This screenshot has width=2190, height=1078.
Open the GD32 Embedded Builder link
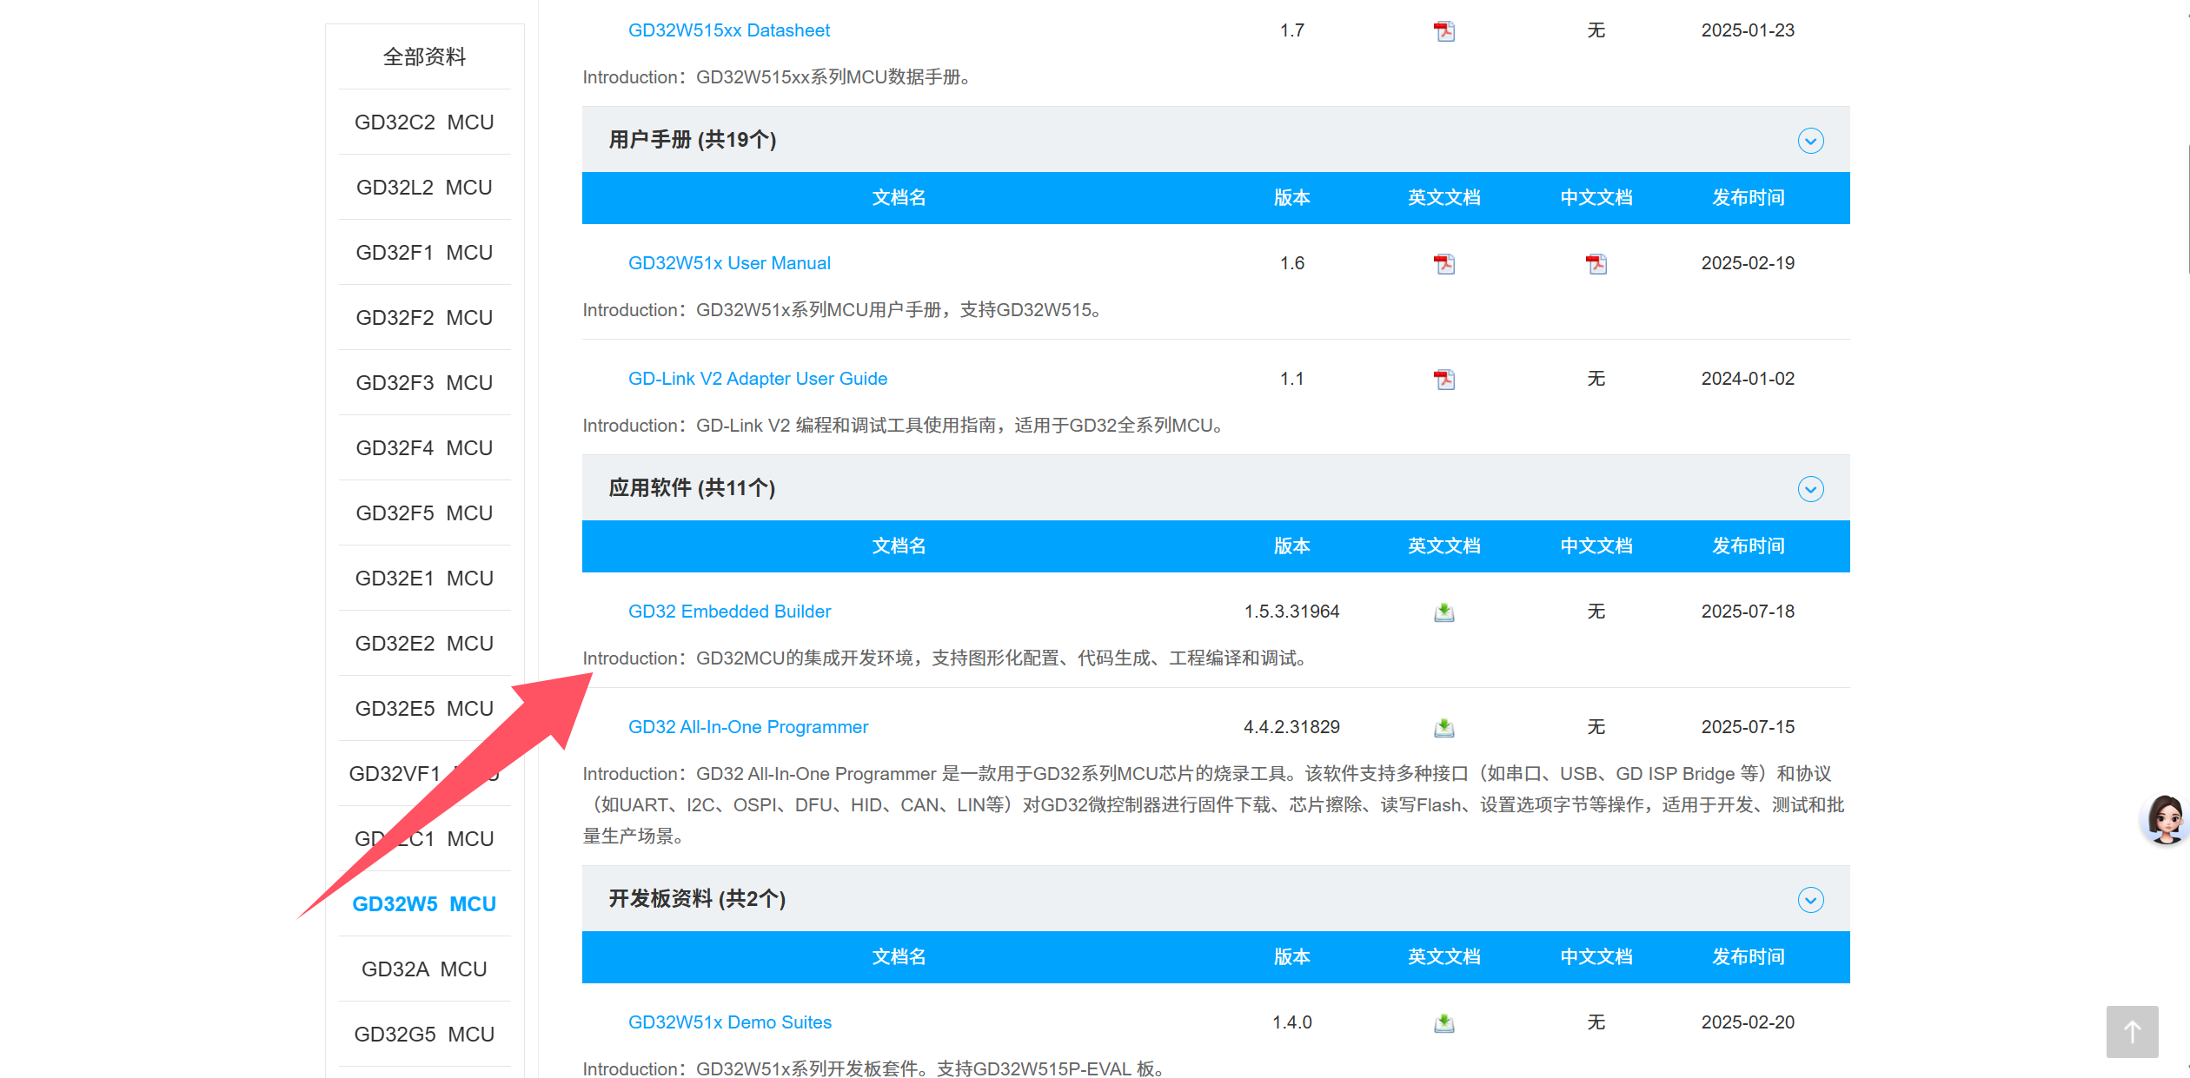click(x=730, y=612)
